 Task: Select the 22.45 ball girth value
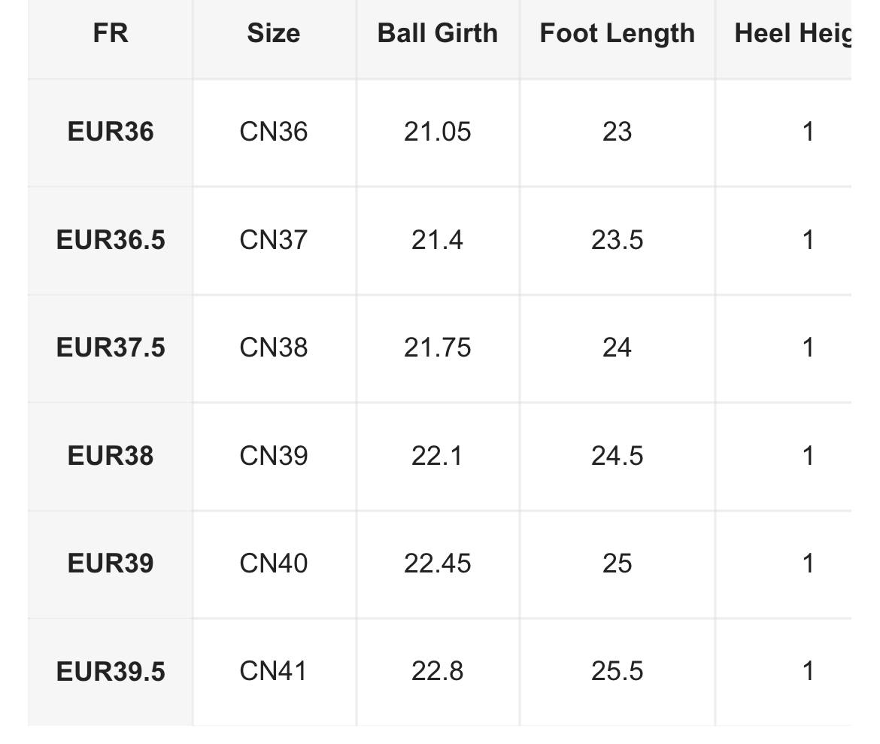click(438, 563)
